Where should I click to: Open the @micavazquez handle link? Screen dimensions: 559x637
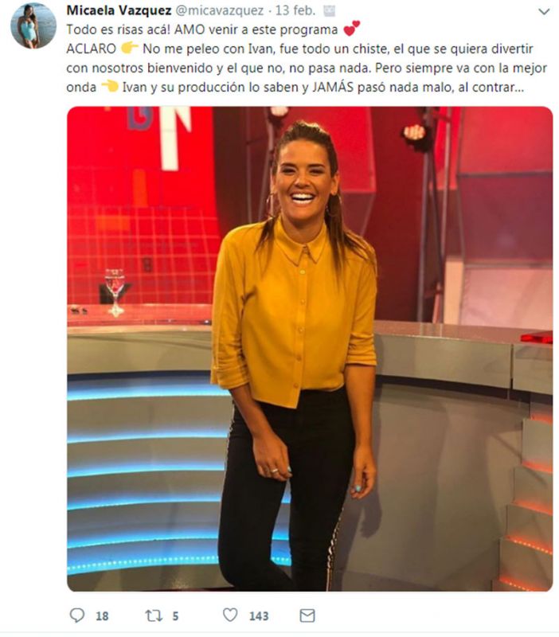tap(219, 11)
